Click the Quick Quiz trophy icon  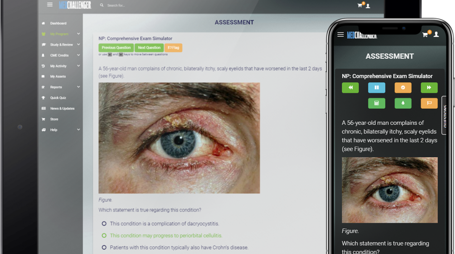[43, 98]
